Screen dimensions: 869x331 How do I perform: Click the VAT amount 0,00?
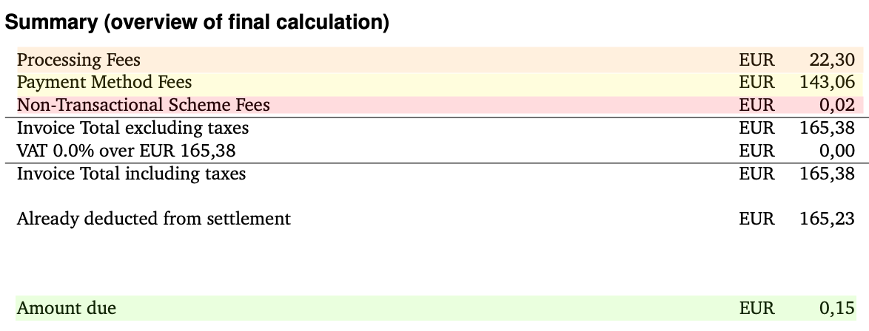coord(837,151)
